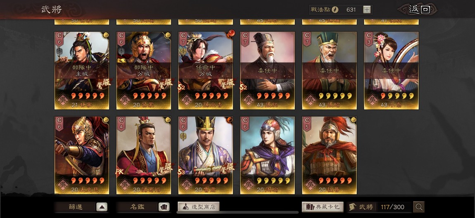Select the 太史慈 general card

pyautogui.click(x=82, y=155)
